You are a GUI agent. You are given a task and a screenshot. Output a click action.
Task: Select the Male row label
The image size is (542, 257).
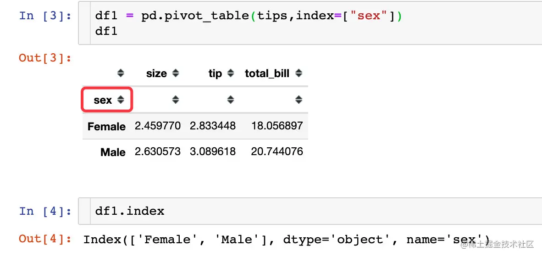point(113,152)
